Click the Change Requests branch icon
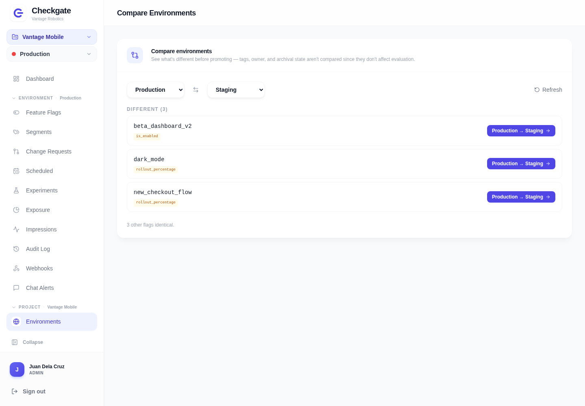Viewport: 585px width, 406px height. [x=16, y=151]
